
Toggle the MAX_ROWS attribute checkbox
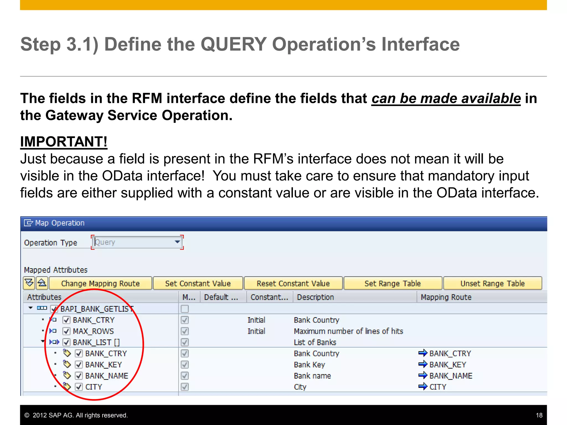point(66,331)
